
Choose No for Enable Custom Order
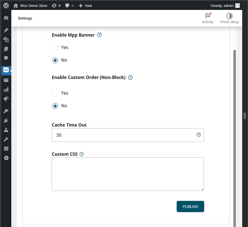[55, 106]
